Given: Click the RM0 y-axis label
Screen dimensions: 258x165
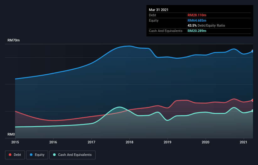Looking at the screenshot, I should [x=11, y=134].
